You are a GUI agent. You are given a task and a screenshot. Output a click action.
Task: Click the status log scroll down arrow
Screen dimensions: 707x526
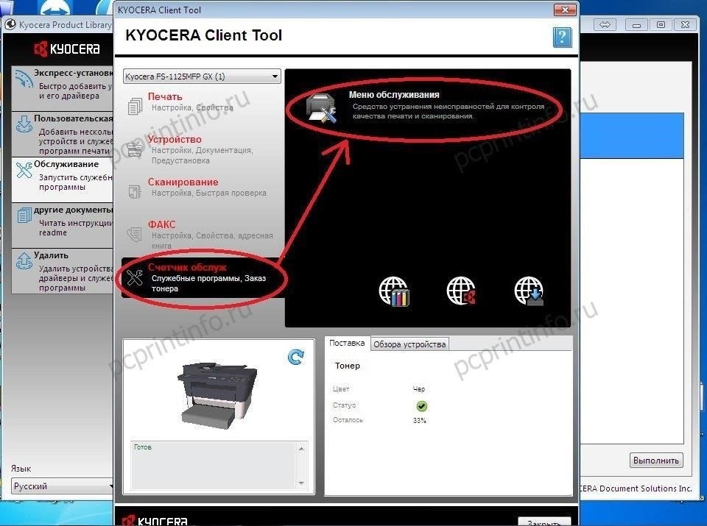click(x=301, y=483)
